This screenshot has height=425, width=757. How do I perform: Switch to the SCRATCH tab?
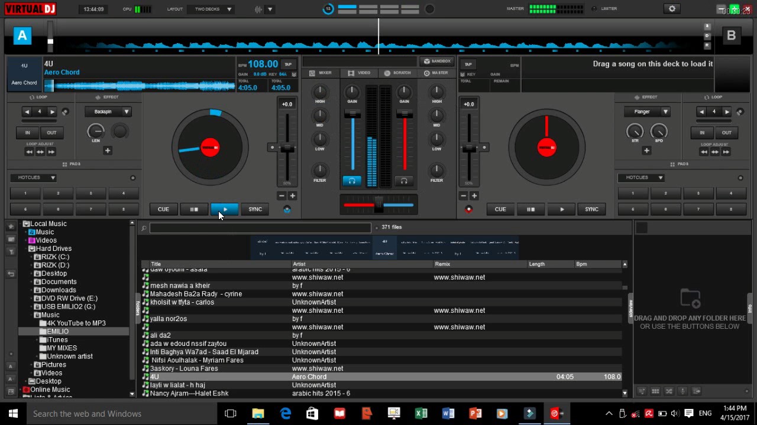tap(397, 73)
